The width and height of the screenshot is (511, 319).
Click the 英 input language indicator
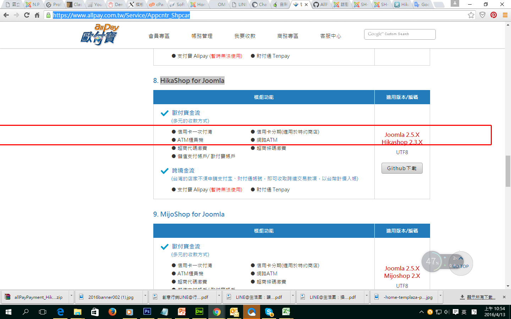coord(464,312)
